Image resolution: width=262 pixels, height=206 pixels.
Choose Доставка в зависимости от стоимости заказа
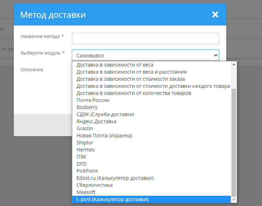pos(130,79)
